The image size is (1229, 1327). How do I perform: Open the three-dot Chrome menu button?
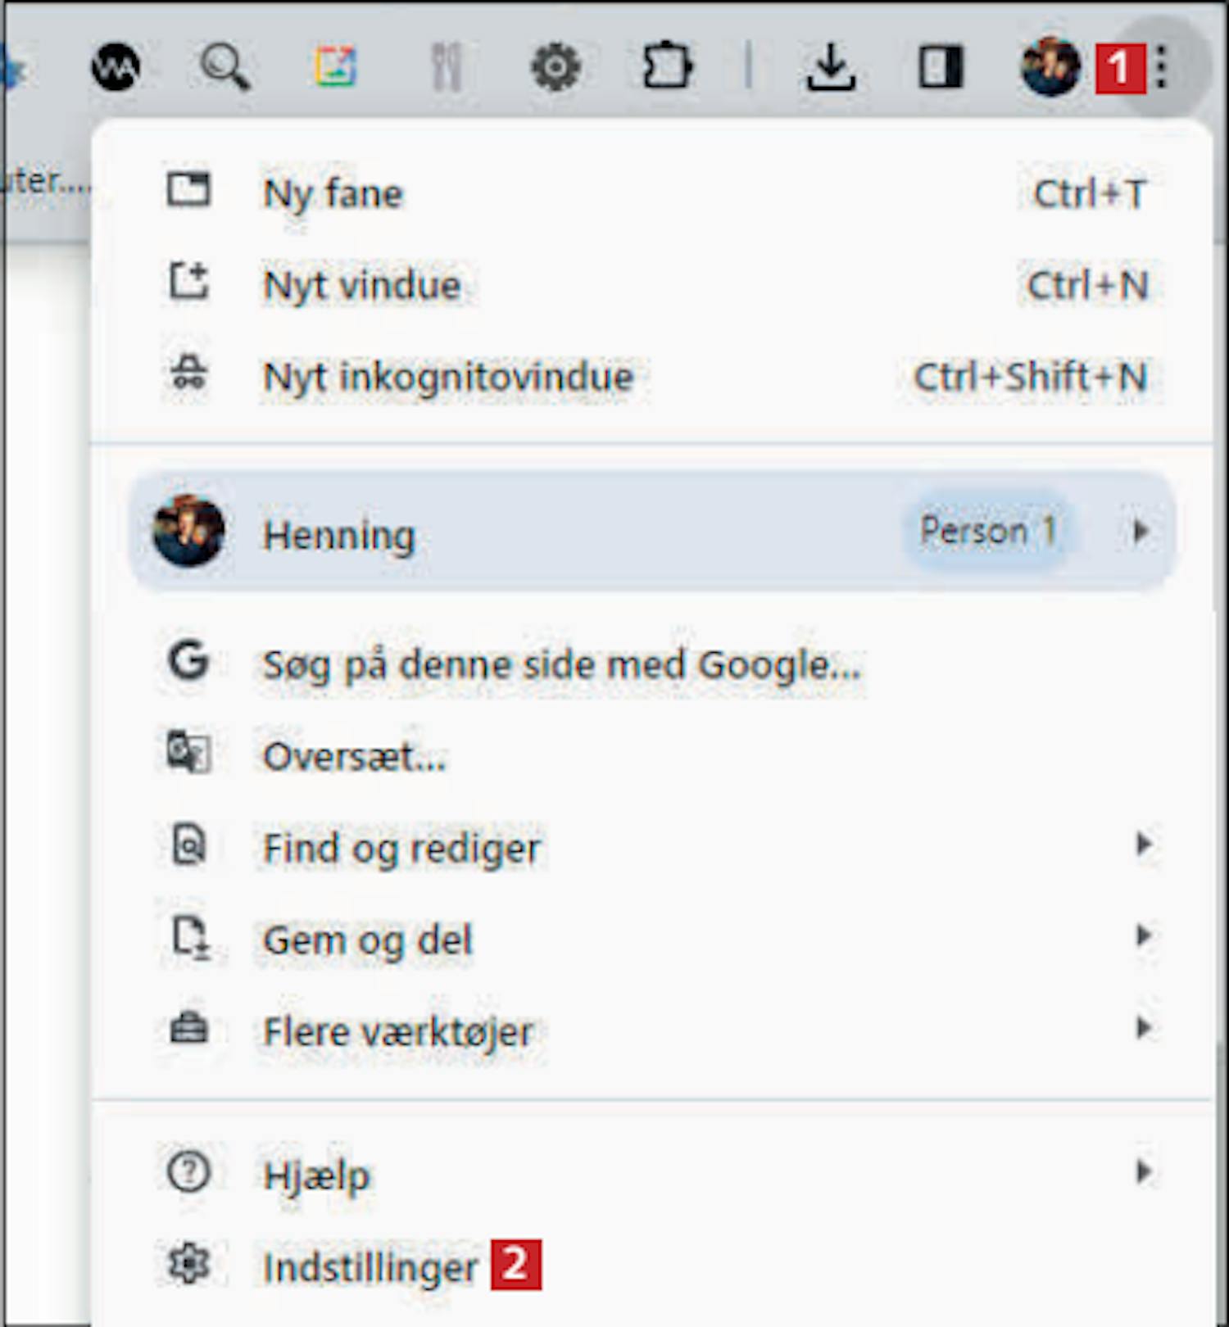click(1161, 66)
